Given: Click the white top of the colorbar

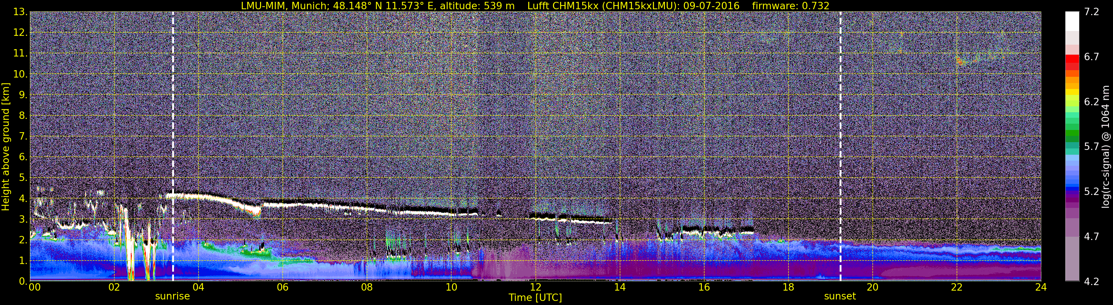Looking at the screenshot, I should point(1072,21).
